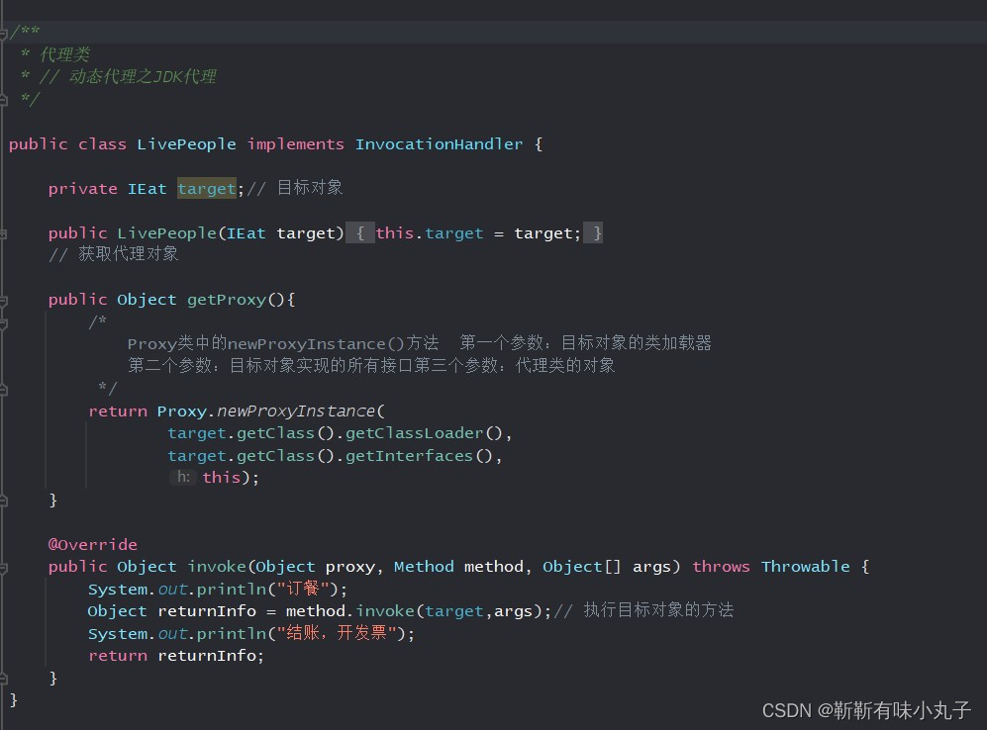The image size is (987, 730).
Task: Click 'this' in this.target assignment
Action: [395, 233]
